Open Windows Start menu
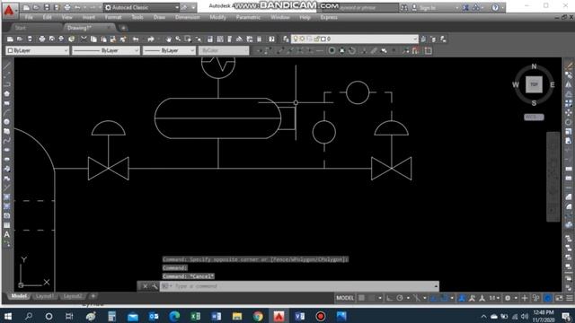Image resolution: width=575 pixels, height=323 pixels. 8,316
